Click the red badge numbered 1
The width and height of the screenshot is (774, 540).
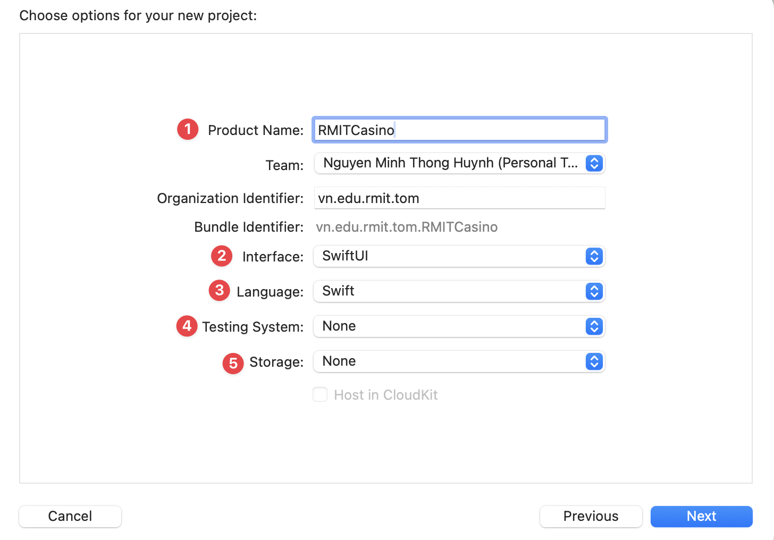tap(187, 129)
